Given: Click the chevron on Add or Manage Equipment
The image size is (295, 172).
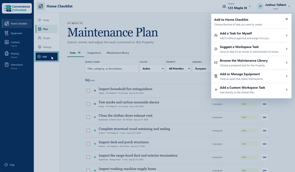Looking at the screenshot, I should [287, 76].
